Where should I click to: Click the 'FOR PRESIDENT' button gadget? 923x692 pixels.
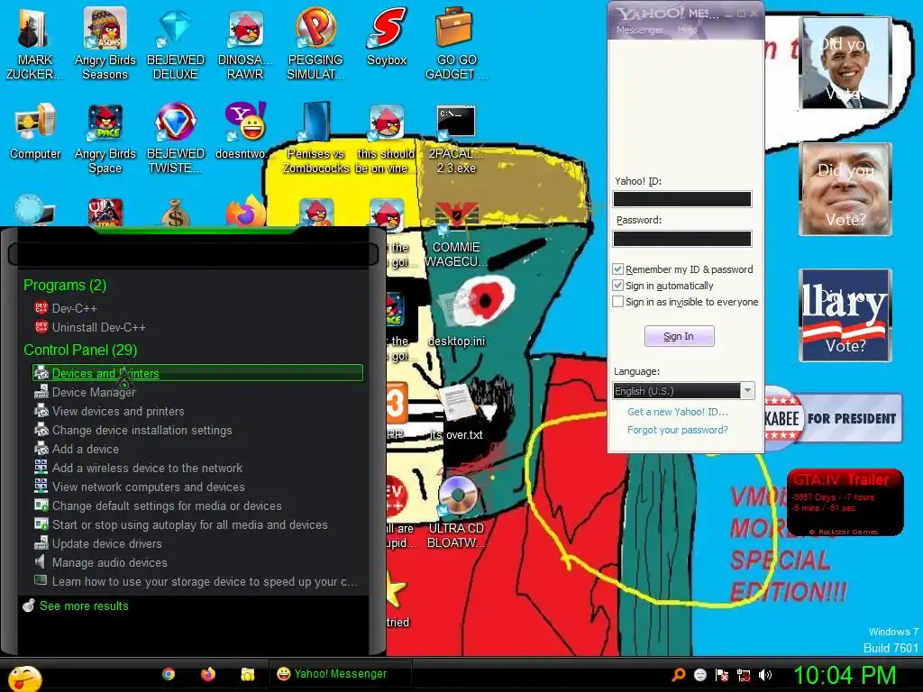[x=833, y=418]
